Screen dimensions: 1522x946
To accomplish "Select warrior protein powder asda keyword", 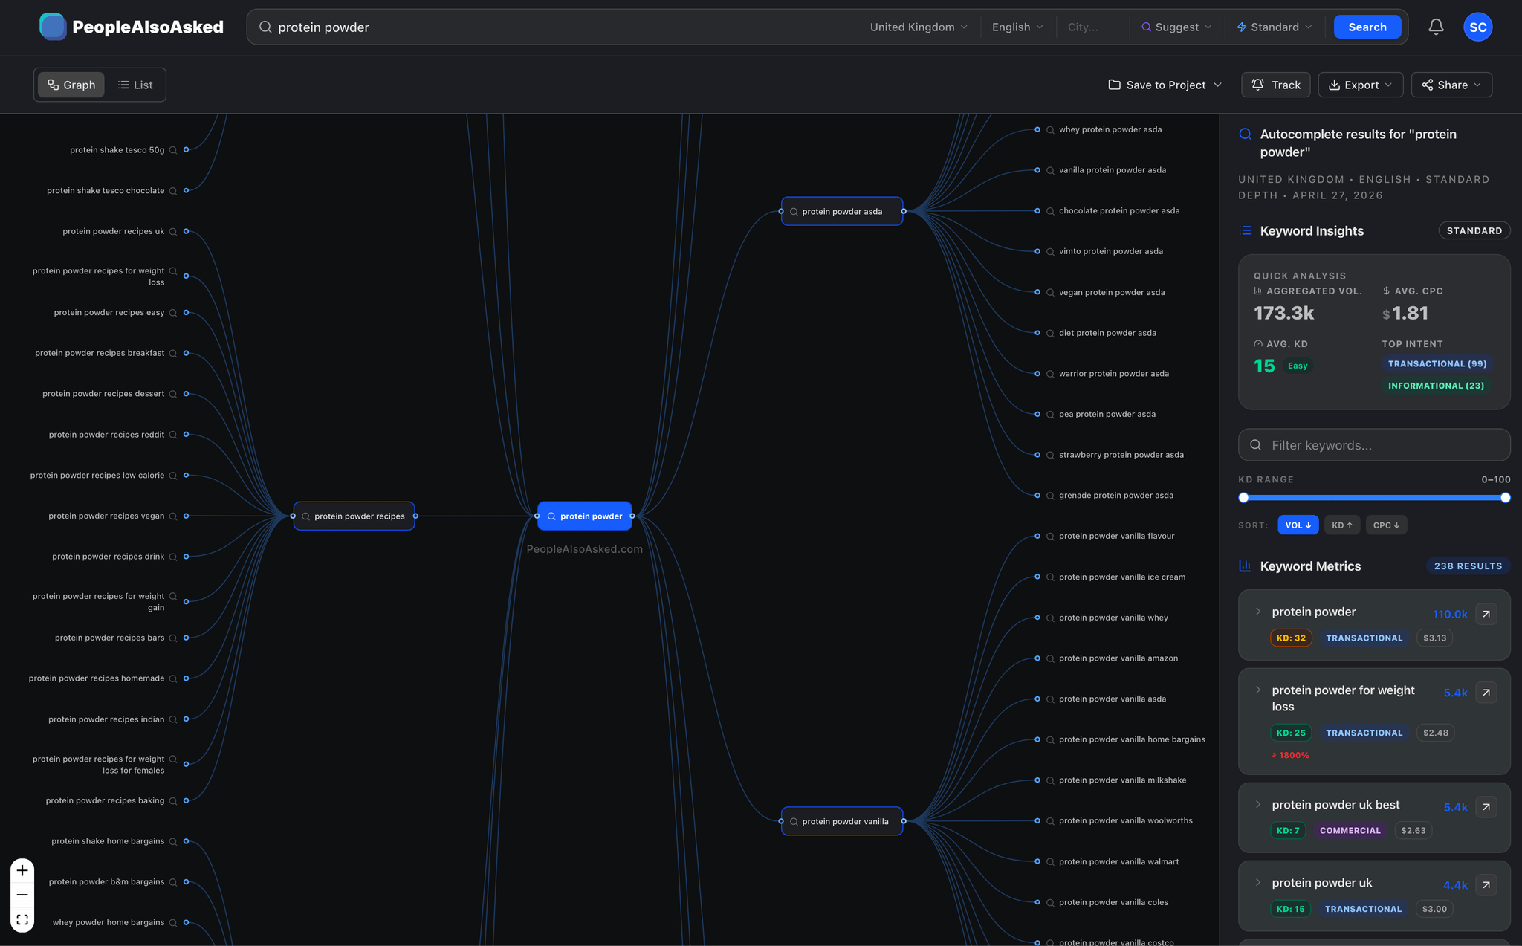I will click(1114, 374).
